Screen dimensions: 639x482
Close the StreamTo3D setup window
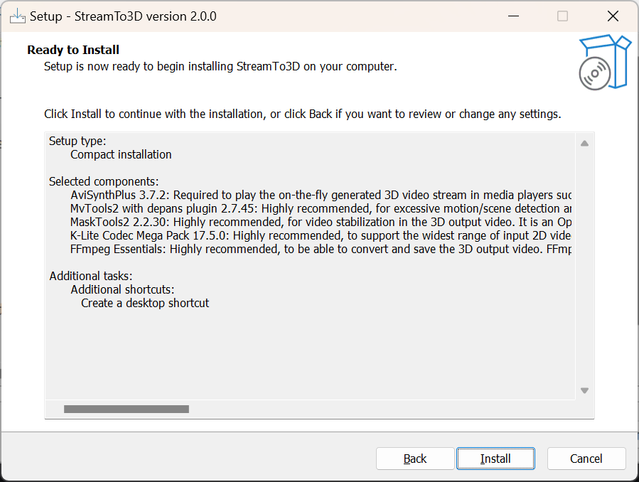click(613, 16)
